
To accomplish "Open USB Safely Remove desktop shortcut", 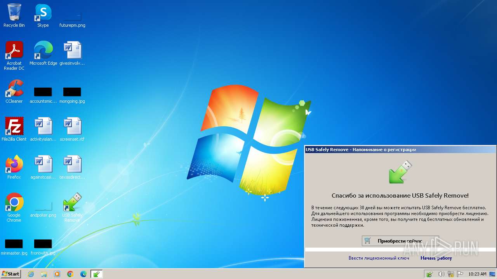I will [72, 207].
